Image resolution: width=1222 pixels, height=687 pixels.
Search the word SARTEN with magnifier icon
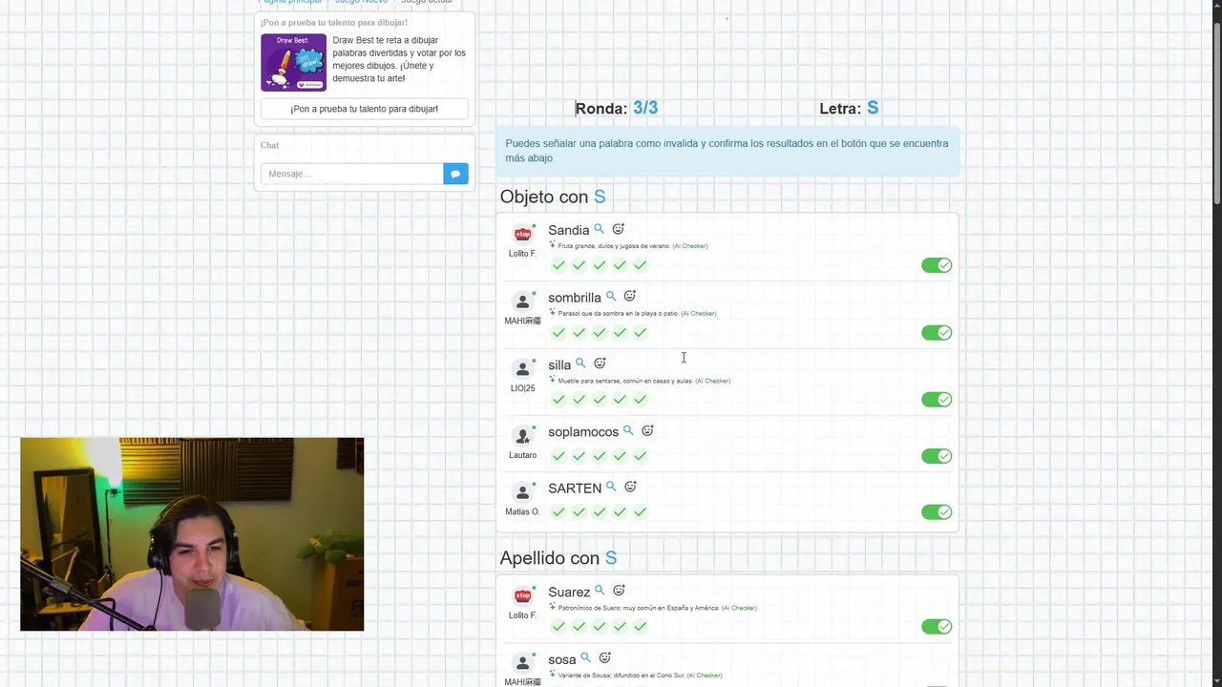coord(611,487)
